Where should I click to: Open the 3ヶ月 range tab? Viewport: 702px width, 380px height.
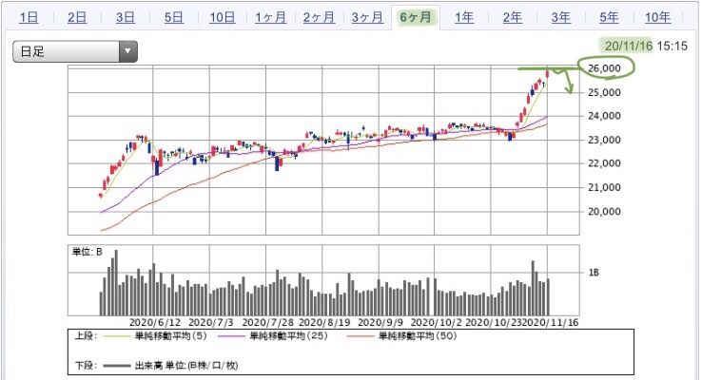pyautogui.click(x=367, y=17)
